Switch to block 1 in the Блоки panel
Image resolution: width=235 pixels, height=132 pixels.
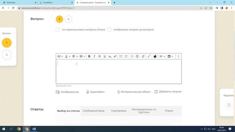(7, 43)
